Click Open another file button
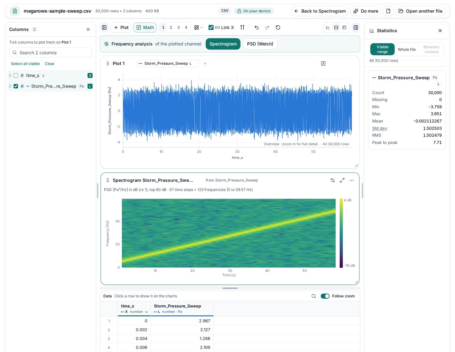The image size is (455, 352). pyautogui.click(x=420, y=11)
